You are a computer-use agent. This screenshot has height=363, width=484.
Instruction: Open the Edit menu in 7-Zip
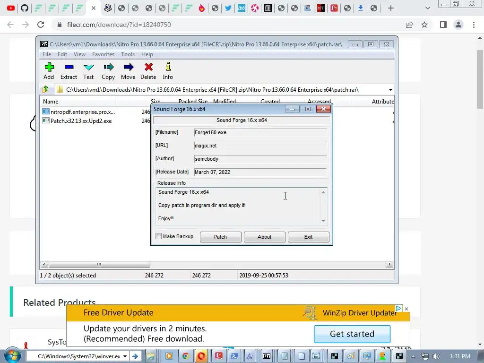[62, 54]
